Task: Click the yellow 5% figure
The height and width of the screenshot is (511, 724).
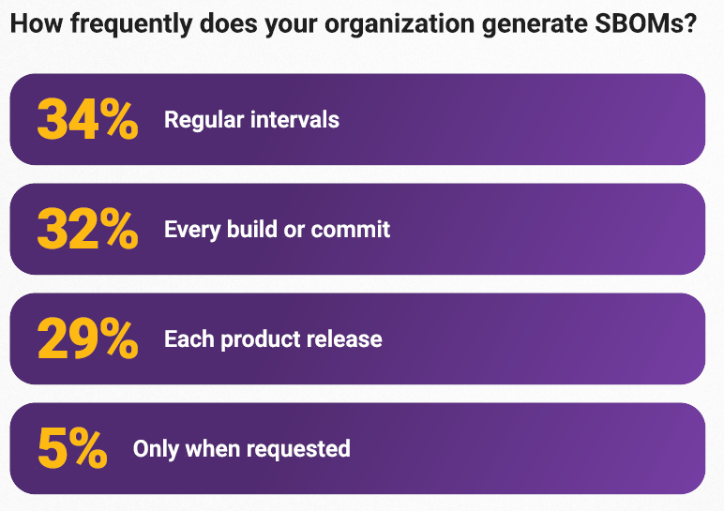Action: coord(71,448)
